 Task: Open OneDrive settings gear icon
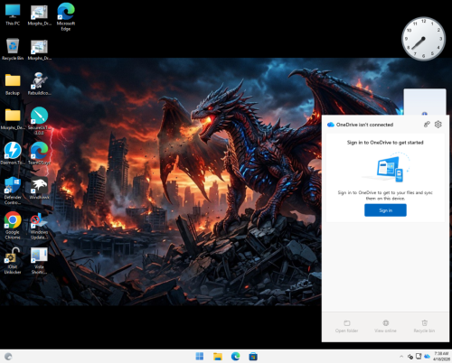(438, 125)
